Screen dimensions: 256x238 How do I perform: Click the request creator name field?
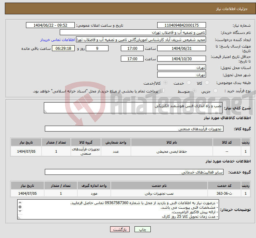[141, 40]
